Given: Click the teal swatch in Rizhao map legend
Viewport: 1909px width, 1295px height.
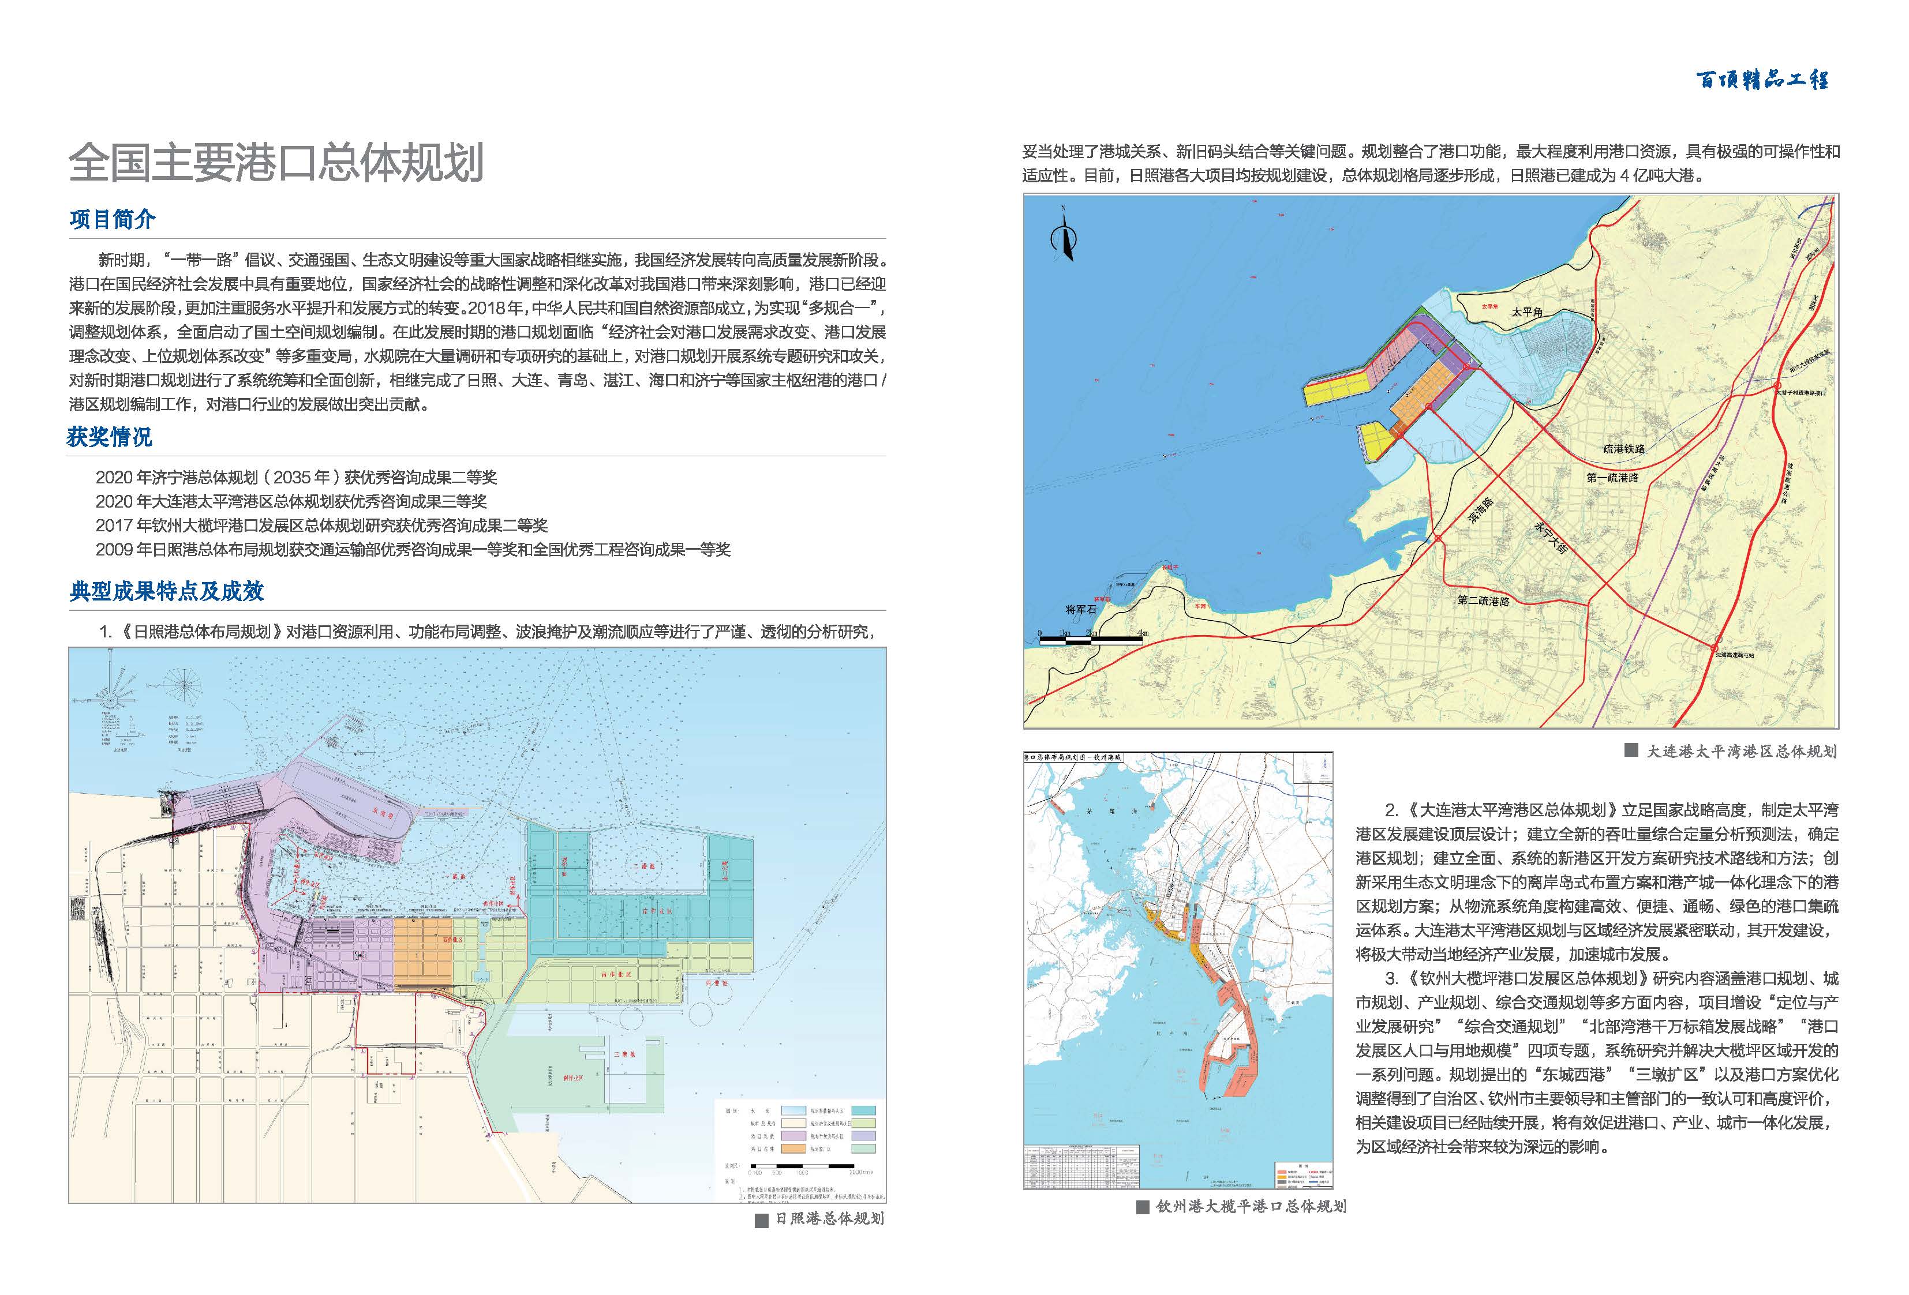Looking at the screenshot, I should point(863,1110).
